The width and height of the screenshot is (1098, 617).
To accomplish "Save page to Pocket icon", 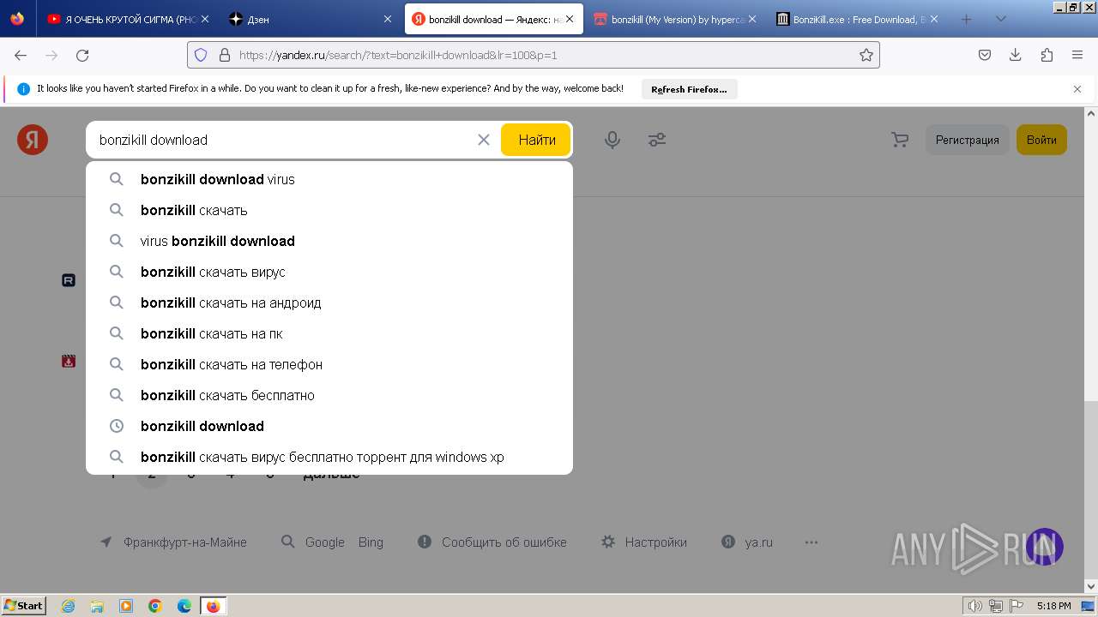I will coord(985,55).
